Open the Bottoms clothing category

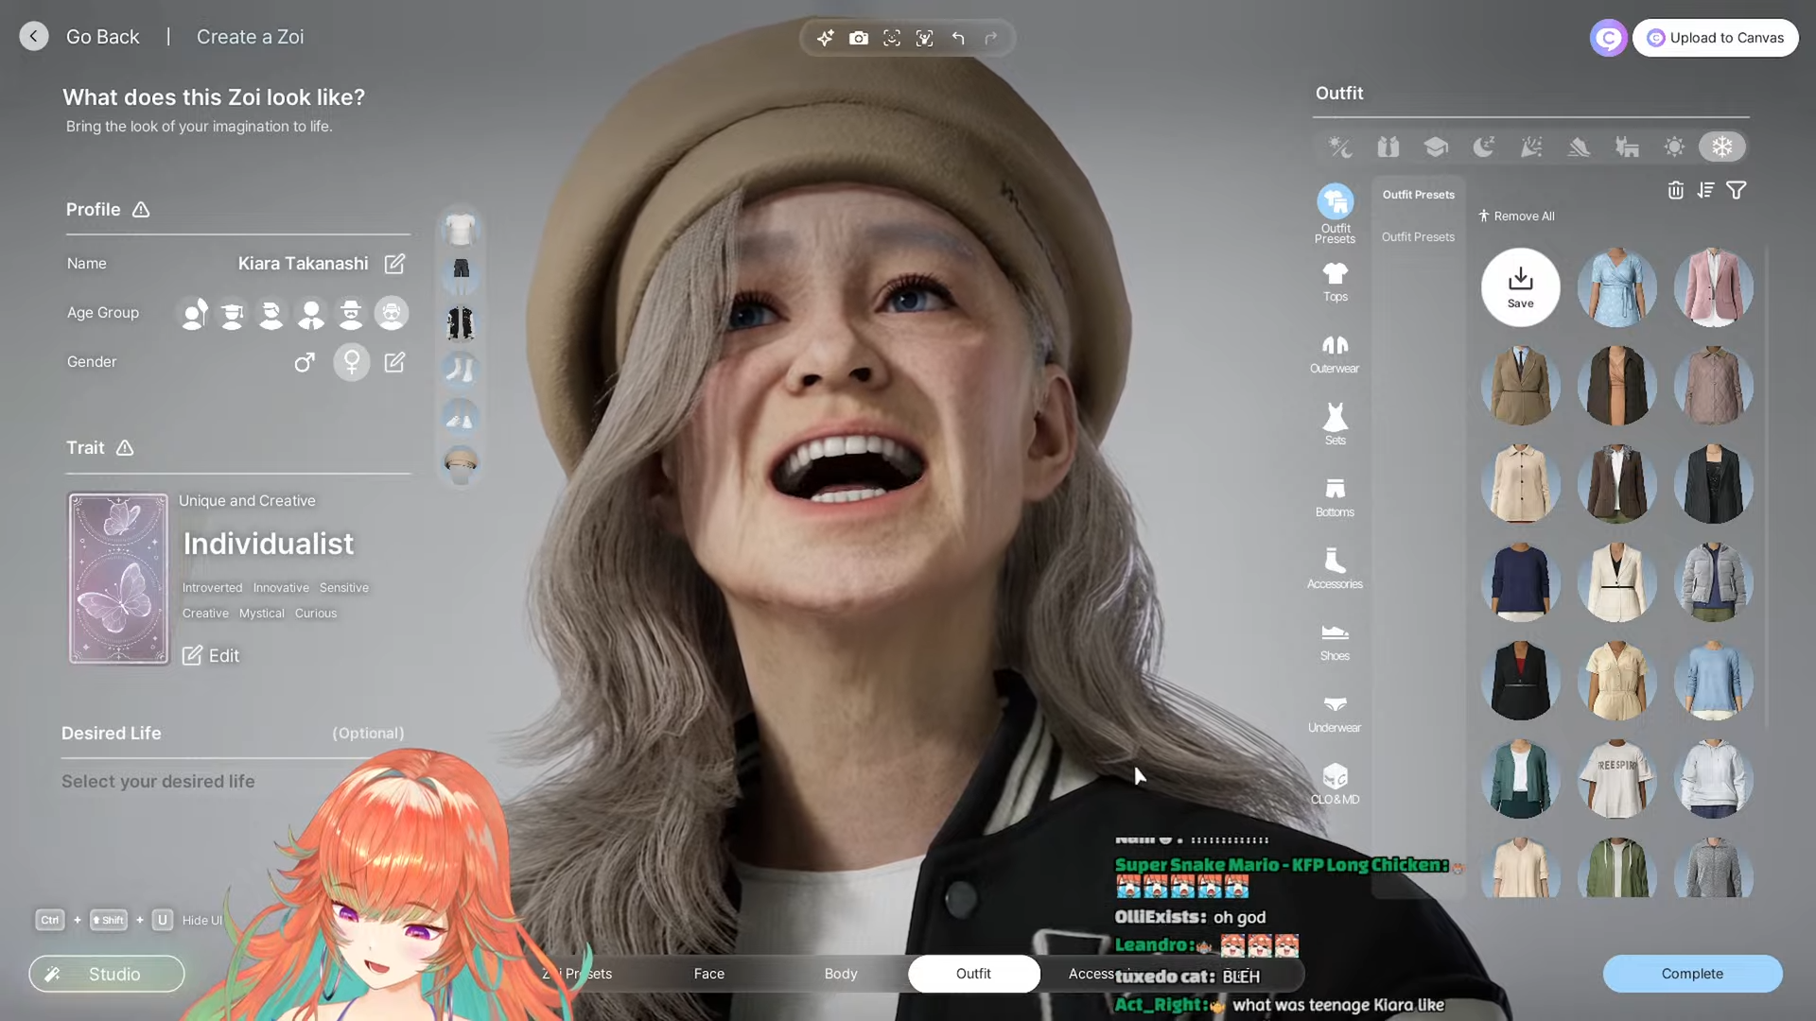click(1335, 497)
